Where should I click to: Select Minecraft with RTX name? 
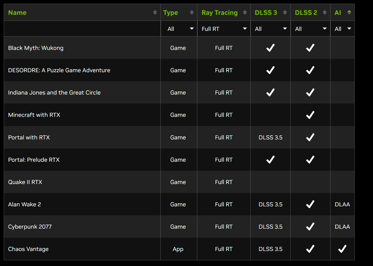pos(34,115)
